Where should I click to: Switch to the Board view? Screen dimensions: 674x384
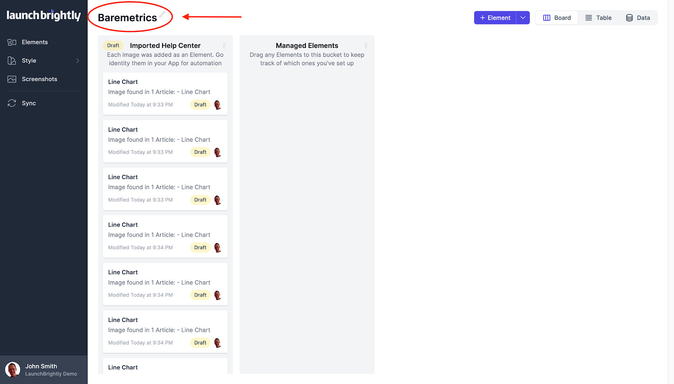[x=556, y=18]
